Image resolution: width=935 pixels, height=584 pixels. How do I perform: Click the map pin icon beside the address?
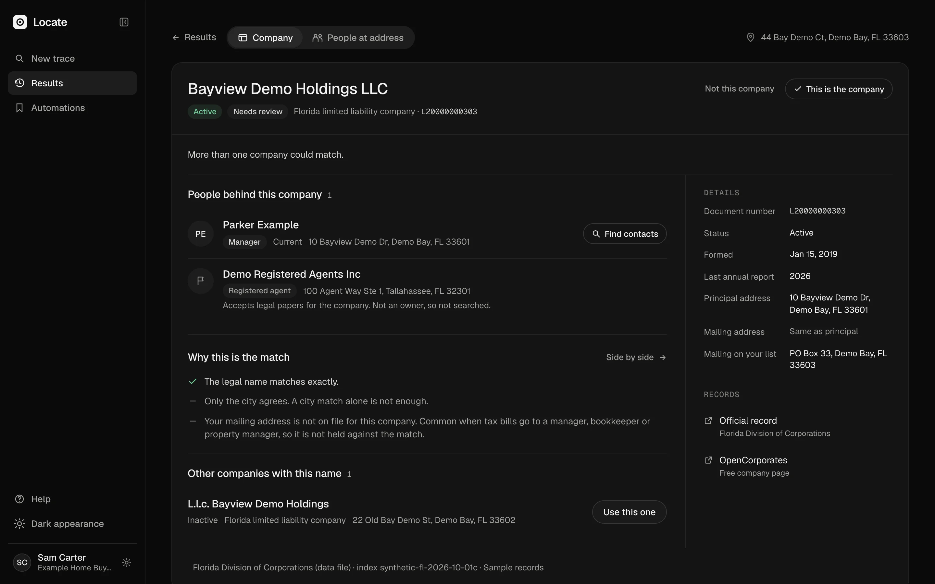click(x=750, y=37)
